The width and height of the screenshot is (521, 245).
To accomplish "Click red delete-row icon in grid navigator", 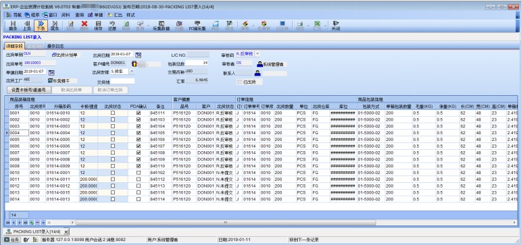I will point(38,223).
